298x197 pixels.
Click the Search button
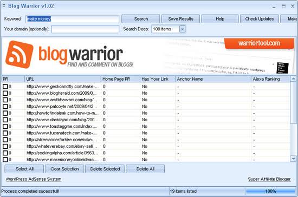tap(141, 19)
